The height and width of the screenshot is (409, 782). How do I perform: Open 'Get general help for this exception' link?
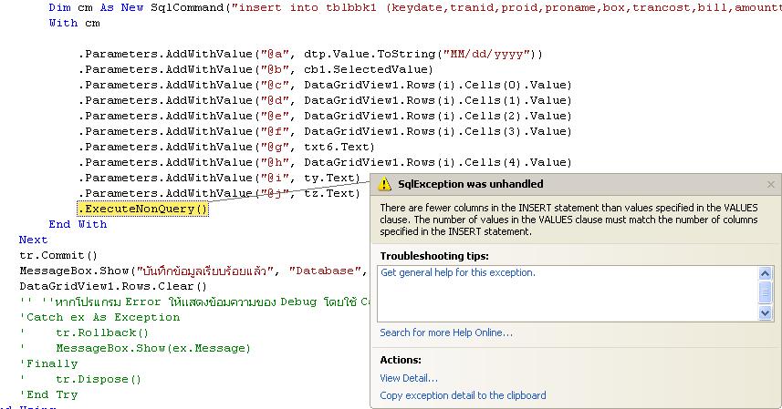(x=457, y=272)
